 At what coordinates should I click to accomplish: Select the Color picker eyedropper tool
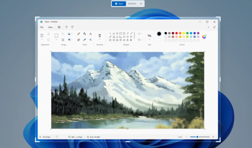[x=84, y=40]
